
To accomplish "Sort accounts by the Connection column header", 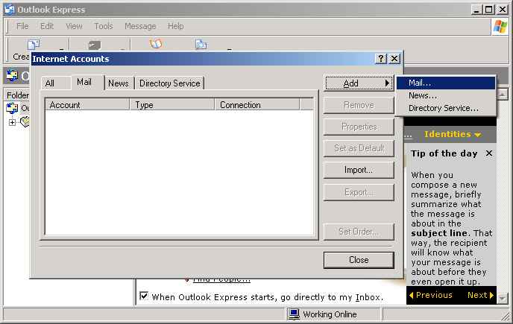I will click(257, 105).
